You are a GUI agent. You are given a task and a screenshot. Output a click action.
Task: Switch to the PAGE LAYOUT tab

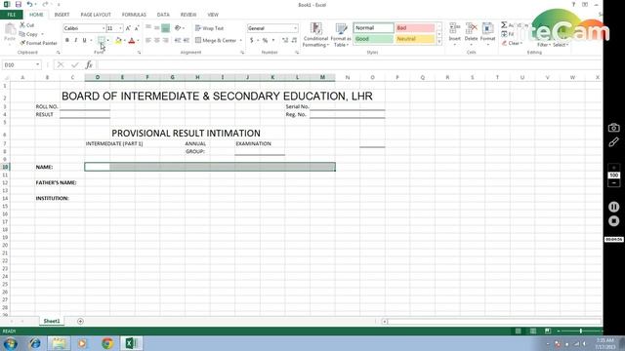point(96,15)
